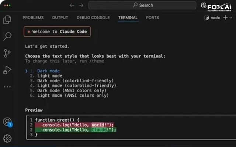The width and height of the screenshot is (236, 147).
Task: Open the Accounts profile icon
Action: point(7,122)
